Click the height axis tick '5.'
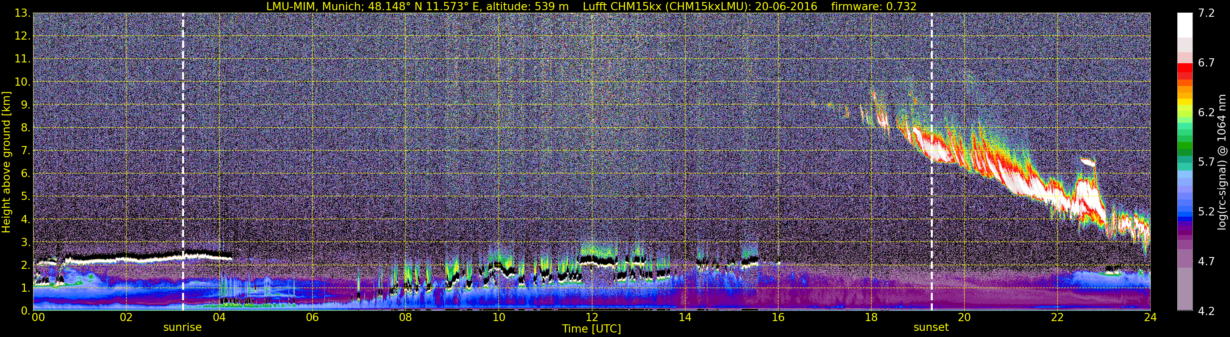Screen dimensions: 1230x337 (x=25, y=197)
